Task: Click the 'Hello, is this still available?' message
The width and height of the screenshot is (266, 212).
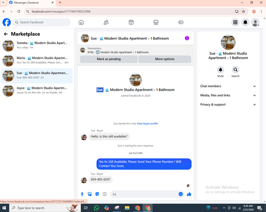Action: coord(109,136)
